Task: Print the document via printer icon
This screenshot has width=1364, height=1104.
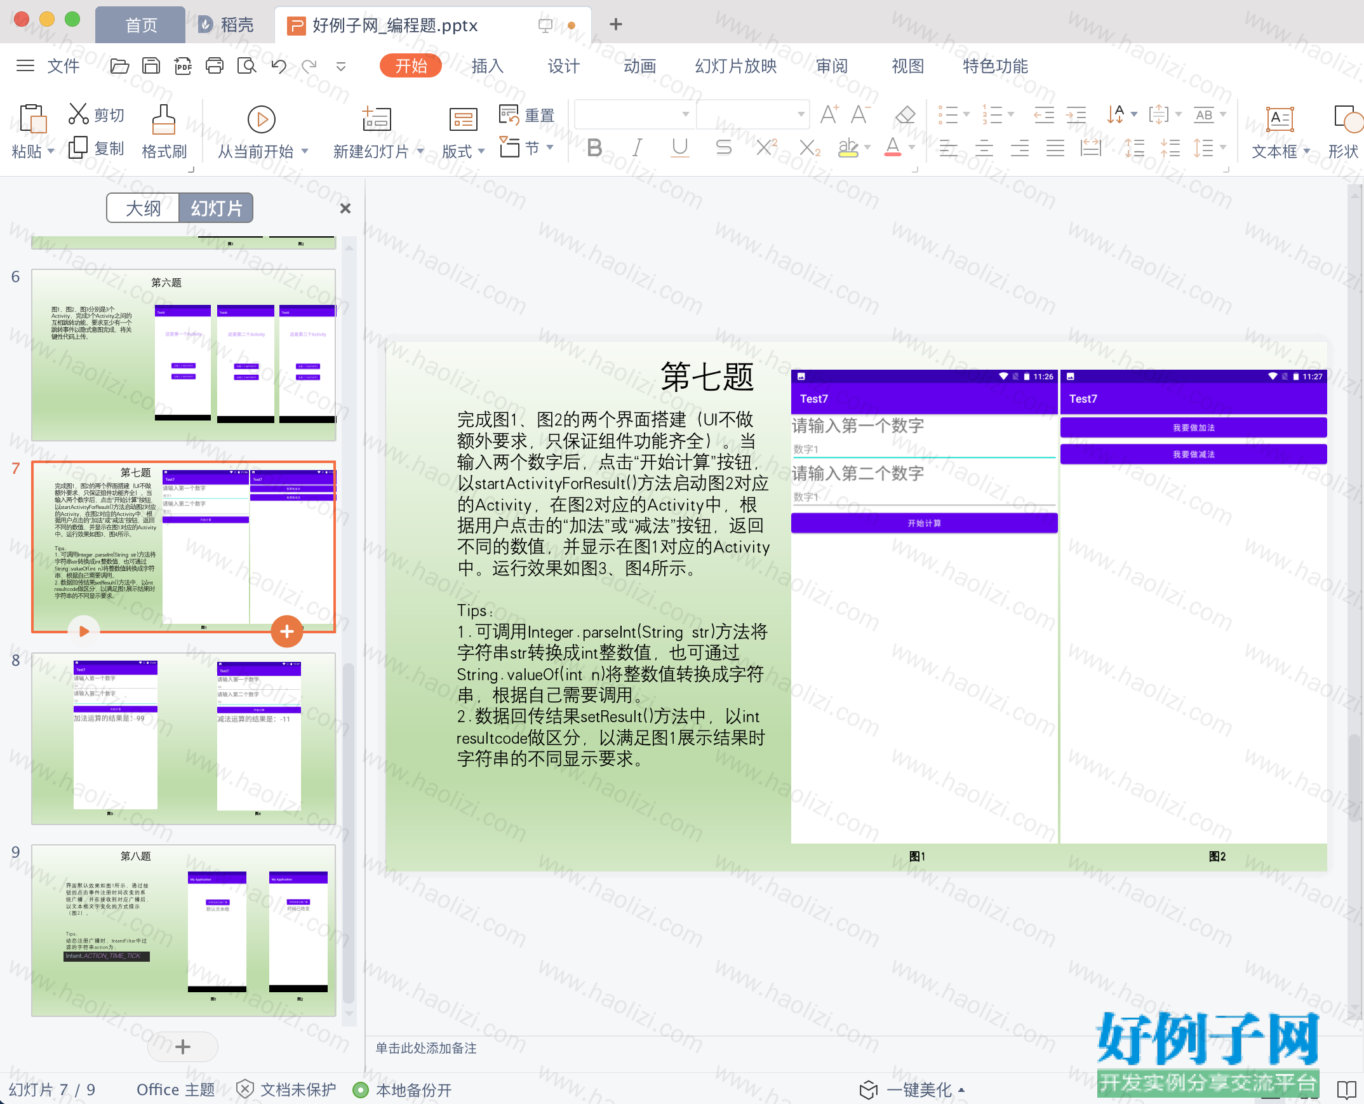Action: click(x=214, y=65)
